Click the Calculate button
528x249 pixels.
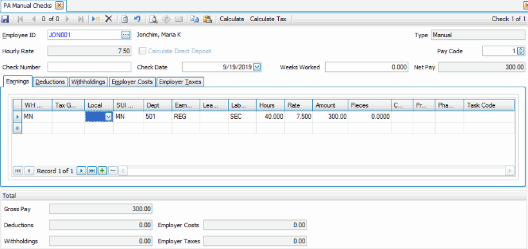coord(232,19)
